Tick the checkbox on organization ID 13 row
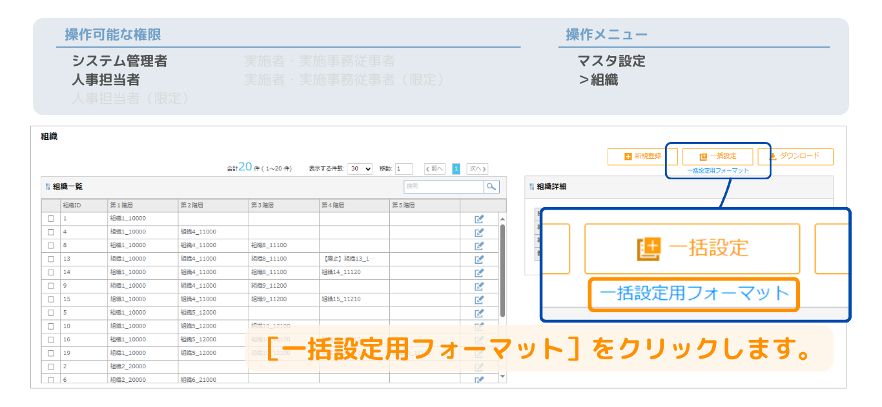 click(x=51, y=259)
